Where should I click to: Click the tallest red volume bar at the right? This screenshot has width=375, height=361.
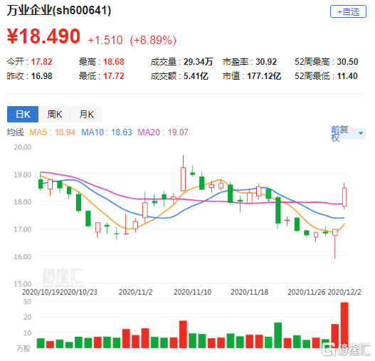point(344,325)
